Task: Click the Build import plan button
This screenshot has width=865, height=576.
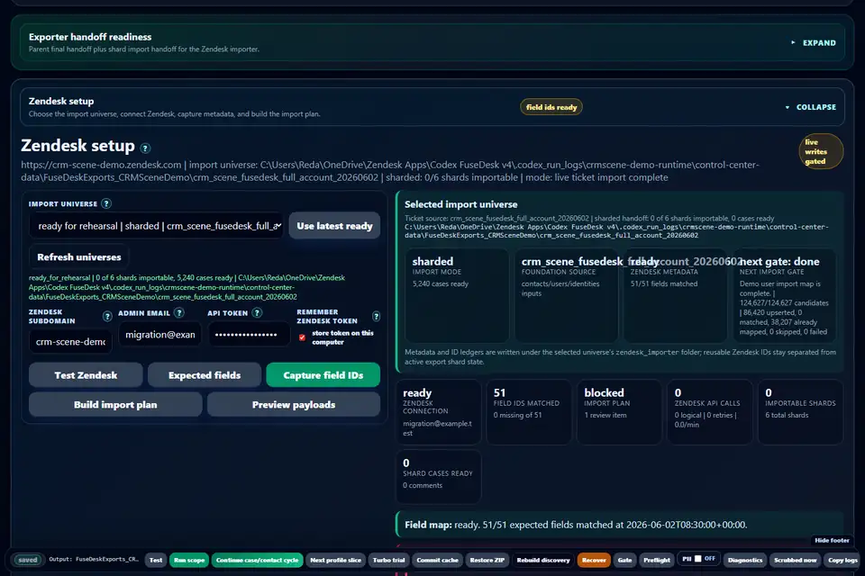Action: pyautogui.click(x=115, y=404)
